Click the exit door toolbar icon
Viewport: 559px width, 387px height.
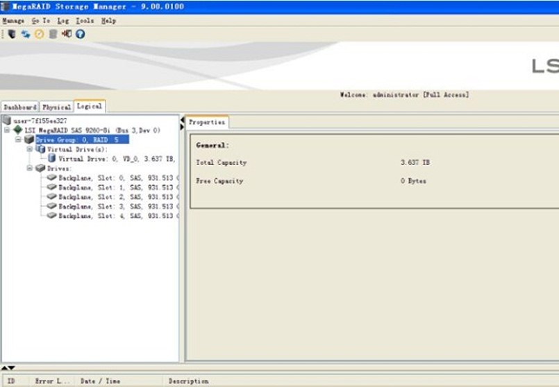tap(67, 33)
